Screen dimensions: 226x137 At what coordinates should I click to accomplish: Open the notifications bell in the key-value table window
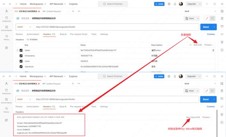pyautogui.click(x=175, y=4)
